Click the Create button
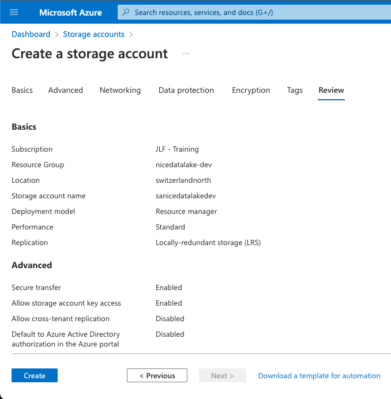Viewport: 391px width, 399px height. (x=35, y=375)
